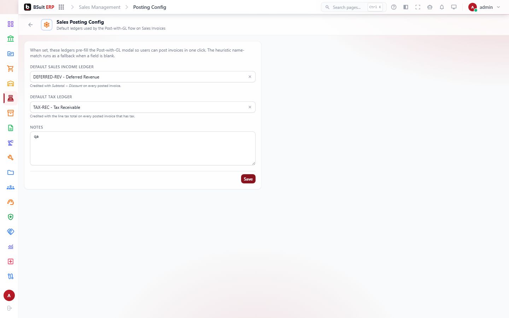Open the red medical cross module icon
This screenshot has width=509, height=318.
click(11, 261)
